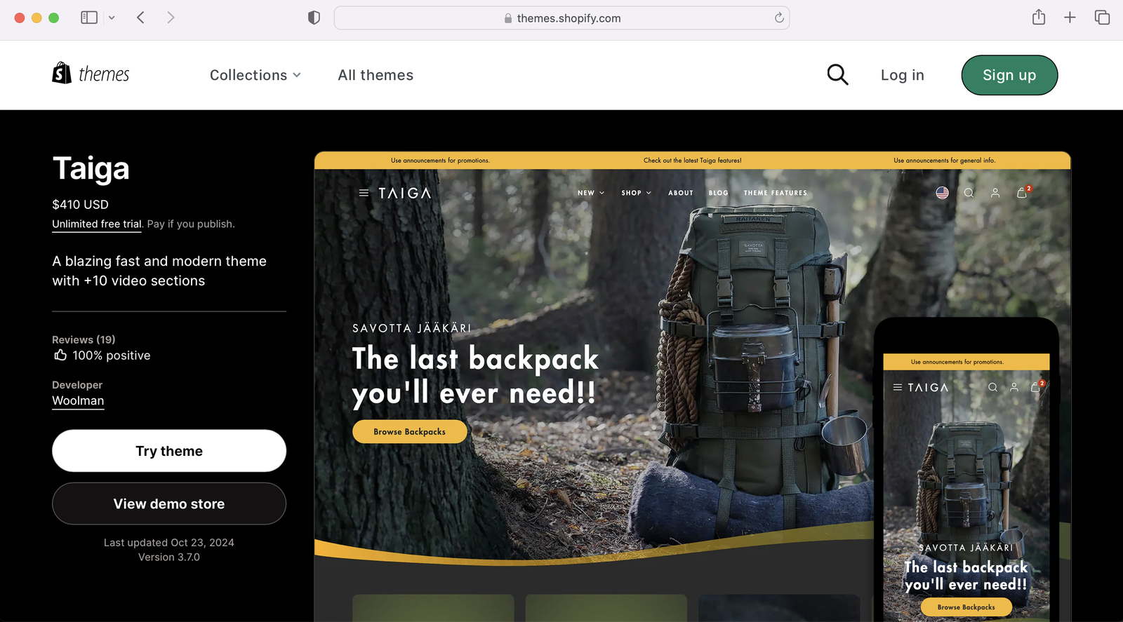
Task: Click search icon in mobile preview
Action: coord(992,387)
